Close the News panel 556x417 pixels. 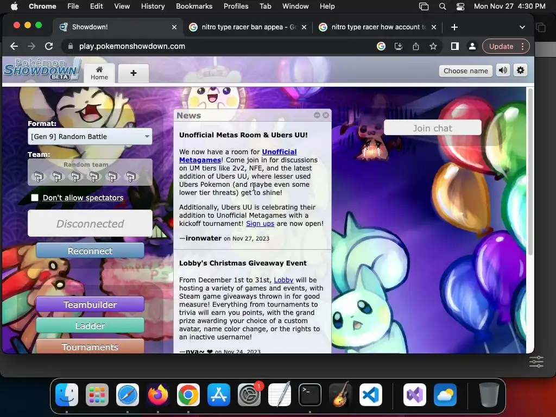pos(326,115)
